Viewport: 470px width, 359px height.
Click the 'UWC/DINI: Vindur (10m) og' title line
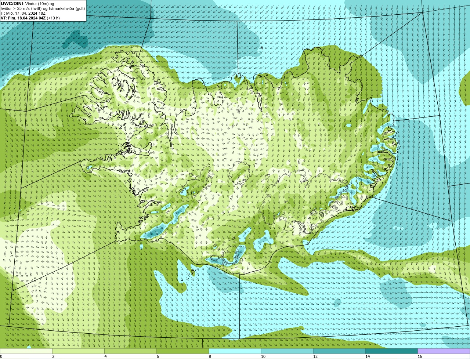pos(28,4)
